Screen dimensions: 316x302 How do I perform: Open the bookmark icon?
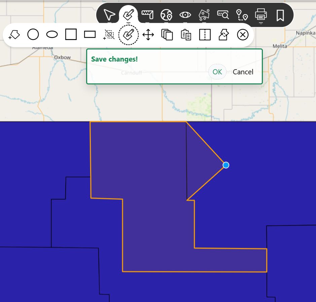280,15
